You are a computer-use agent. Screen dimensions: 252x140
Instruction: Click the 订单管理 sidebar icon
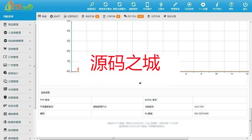[5, 57]
